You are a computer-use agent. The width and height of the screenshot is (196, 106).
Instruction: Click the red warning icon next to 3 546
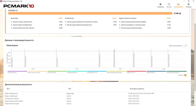pyautogui.click(x=180, y=13)
